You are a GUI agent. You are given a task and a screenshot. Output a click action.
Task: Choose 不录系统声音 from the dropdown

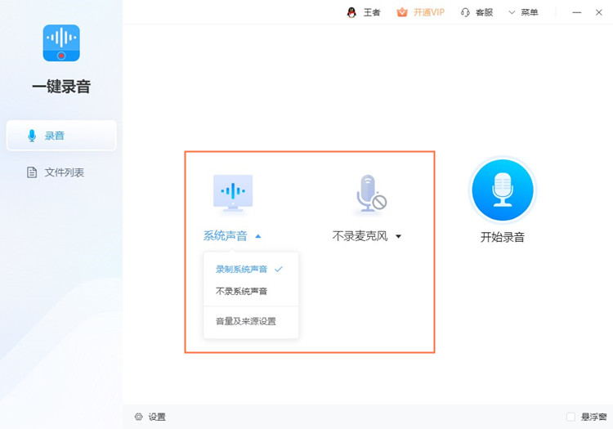coord(241,291)
